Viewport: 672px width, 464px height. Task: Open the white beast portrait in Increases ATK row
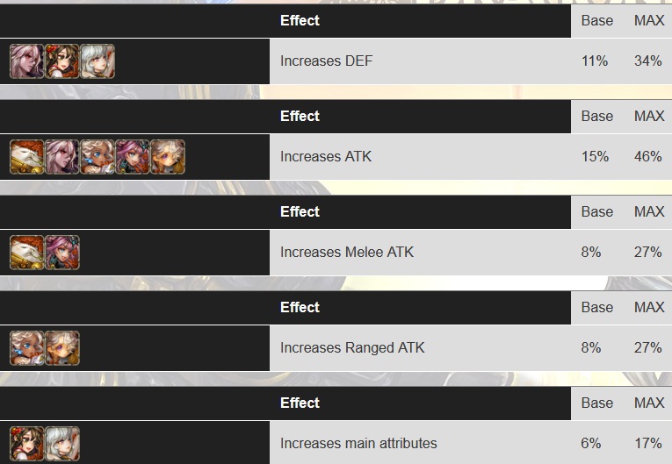click(26, 157)
